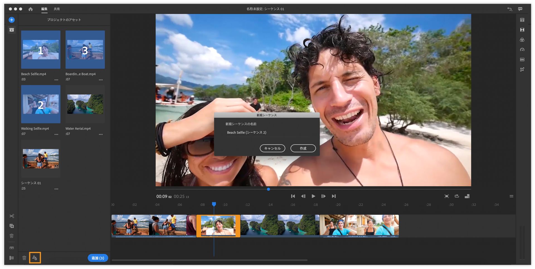Click the 作成 button in dialog
Image resolution: width=535 pixels, height=269 pixels.
tap(303, 148)
